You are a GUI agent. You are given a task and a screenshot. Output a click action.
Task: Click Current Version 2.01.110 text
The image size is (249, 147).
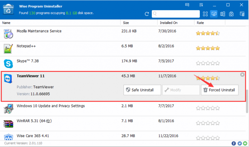[23, 143]
